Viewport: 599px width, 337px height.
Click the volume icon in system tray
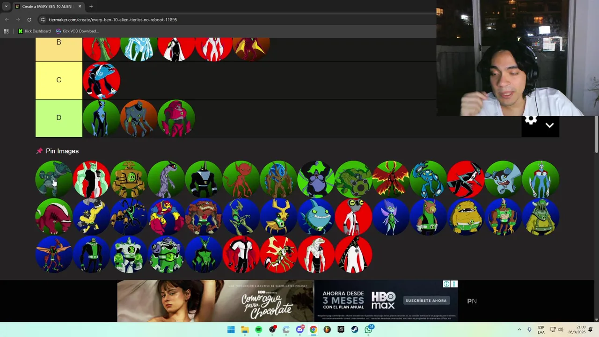(x=561, y=330)
